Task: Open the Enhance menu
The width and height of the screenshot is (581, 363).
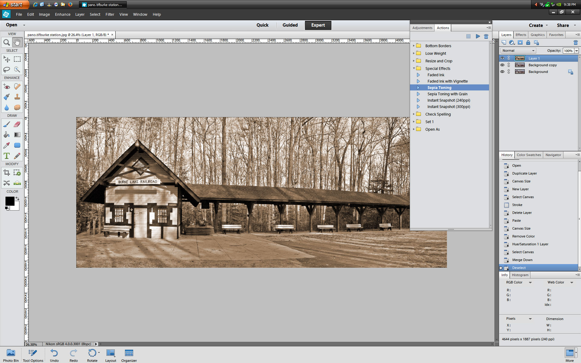Action: pos(62,14)
